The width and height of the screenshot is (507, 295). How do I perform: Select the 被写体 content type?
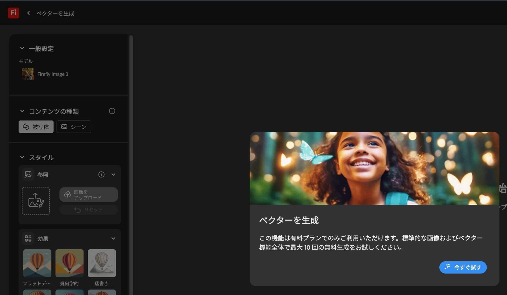point(36,127)
